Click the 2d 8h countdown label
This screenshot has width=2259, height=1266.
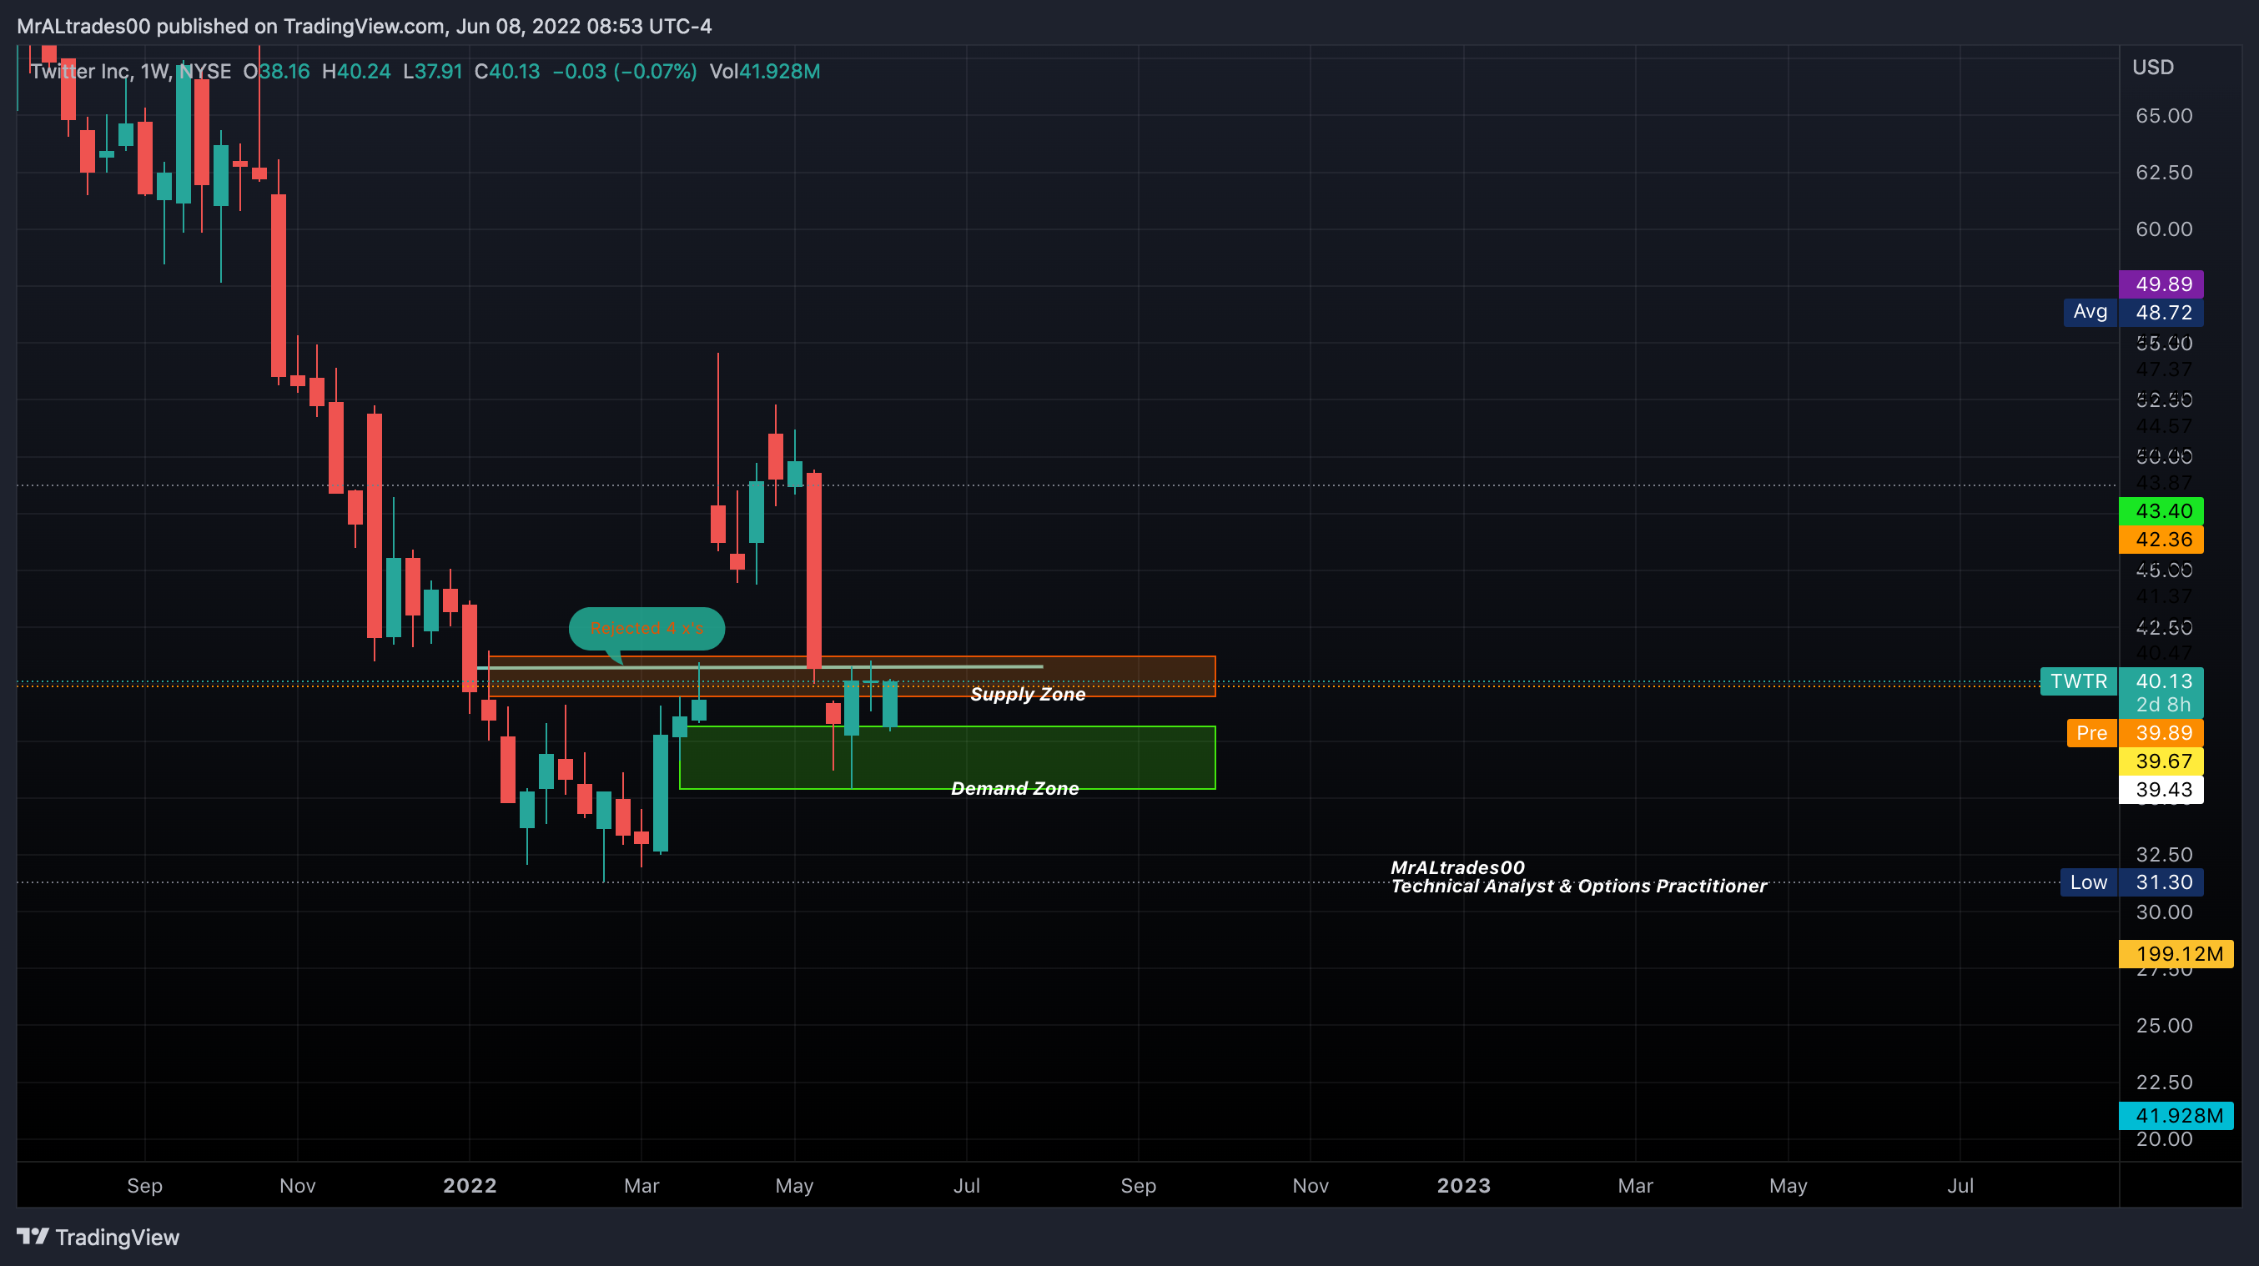click(2162, 704)
